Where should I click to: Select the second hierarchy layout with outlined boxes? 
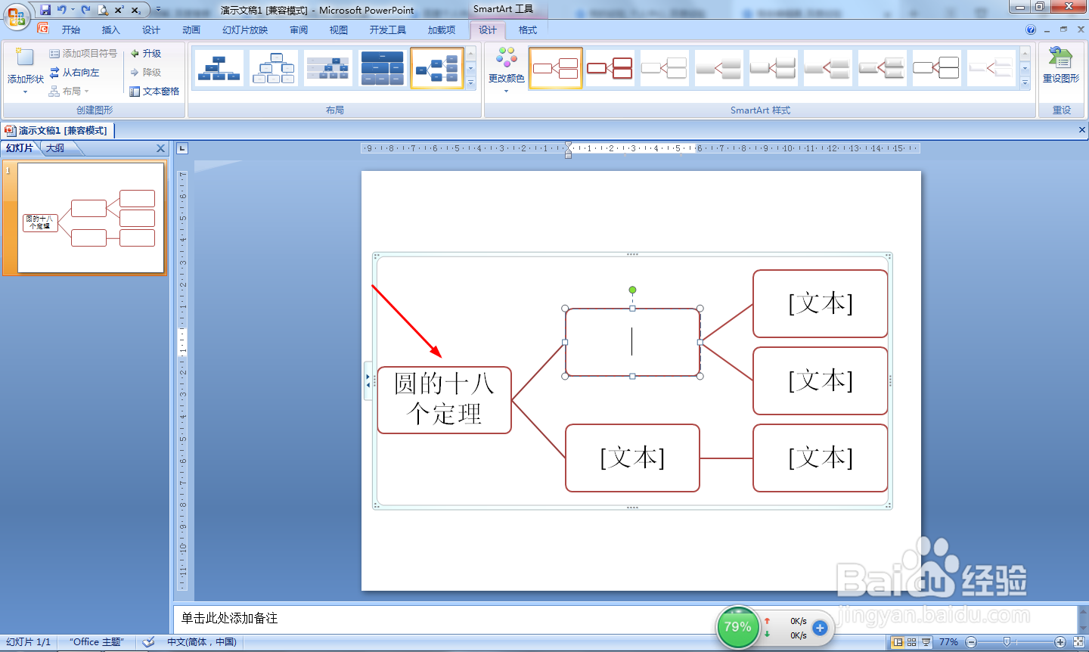coord(273,68)
